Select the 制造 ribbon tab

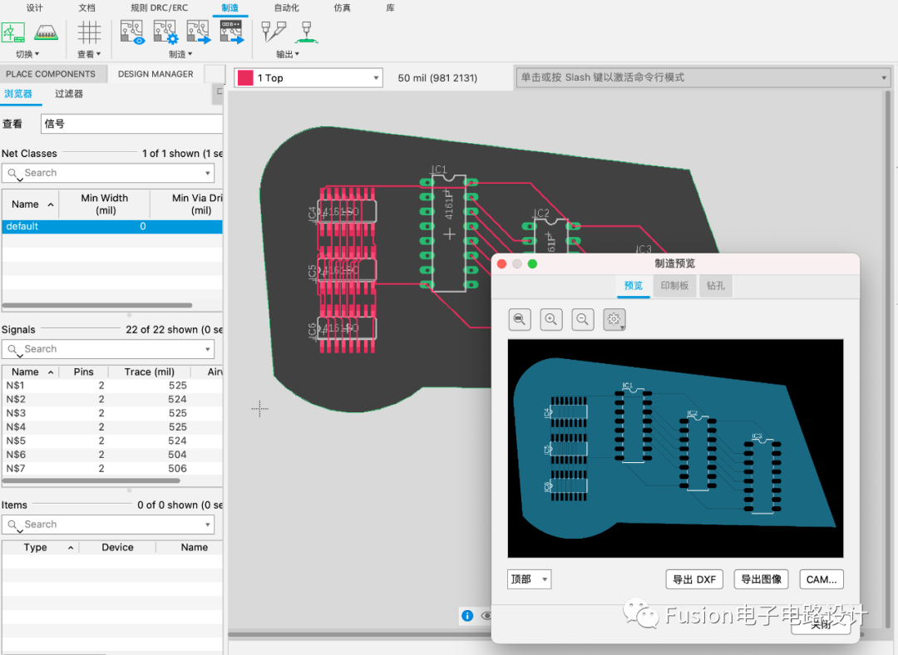tap(229, 8)
